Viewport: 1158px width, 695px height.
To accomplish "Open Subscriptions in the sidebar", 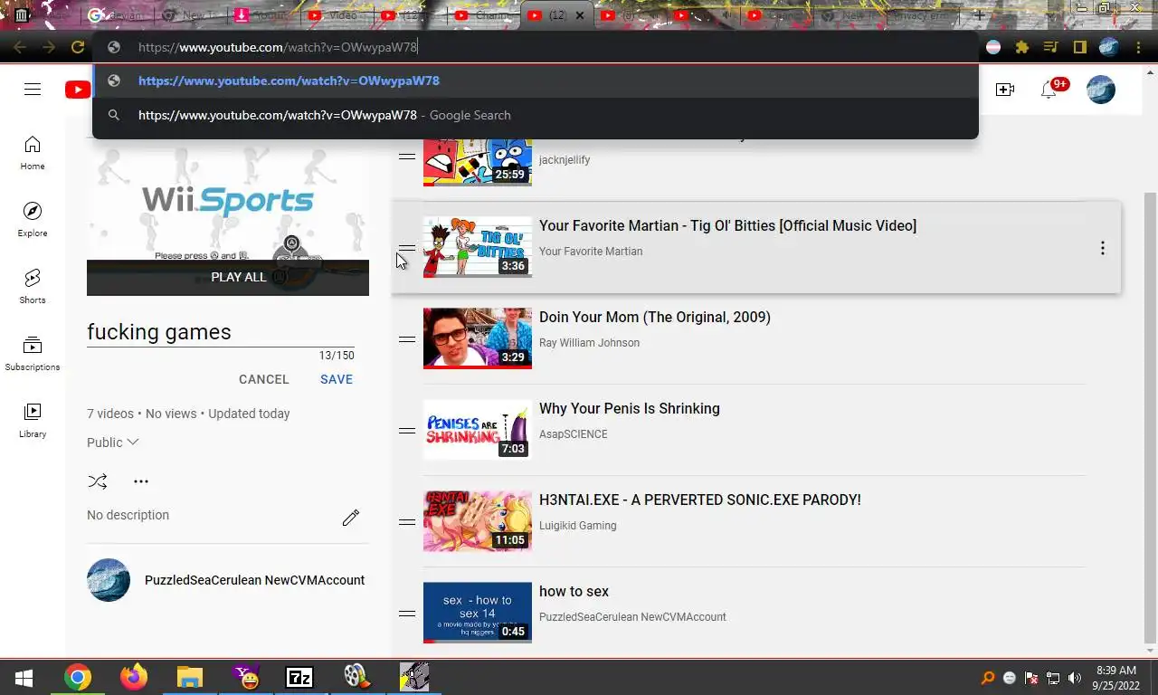I will tap(33, 354).
